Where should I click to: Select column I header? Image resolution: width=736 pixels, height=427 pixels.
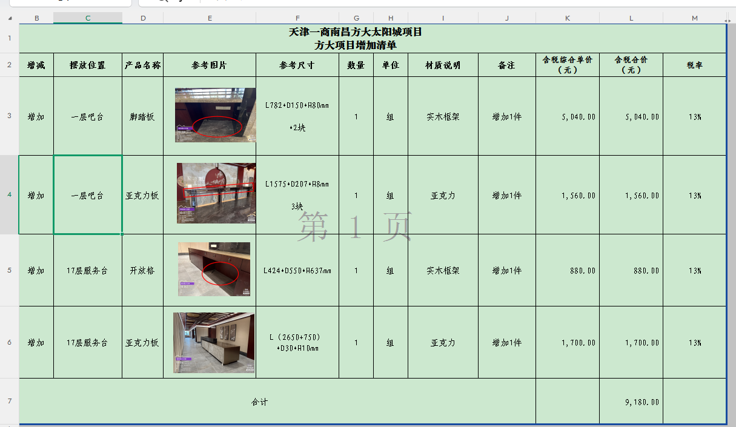click(x=443, y=18)
